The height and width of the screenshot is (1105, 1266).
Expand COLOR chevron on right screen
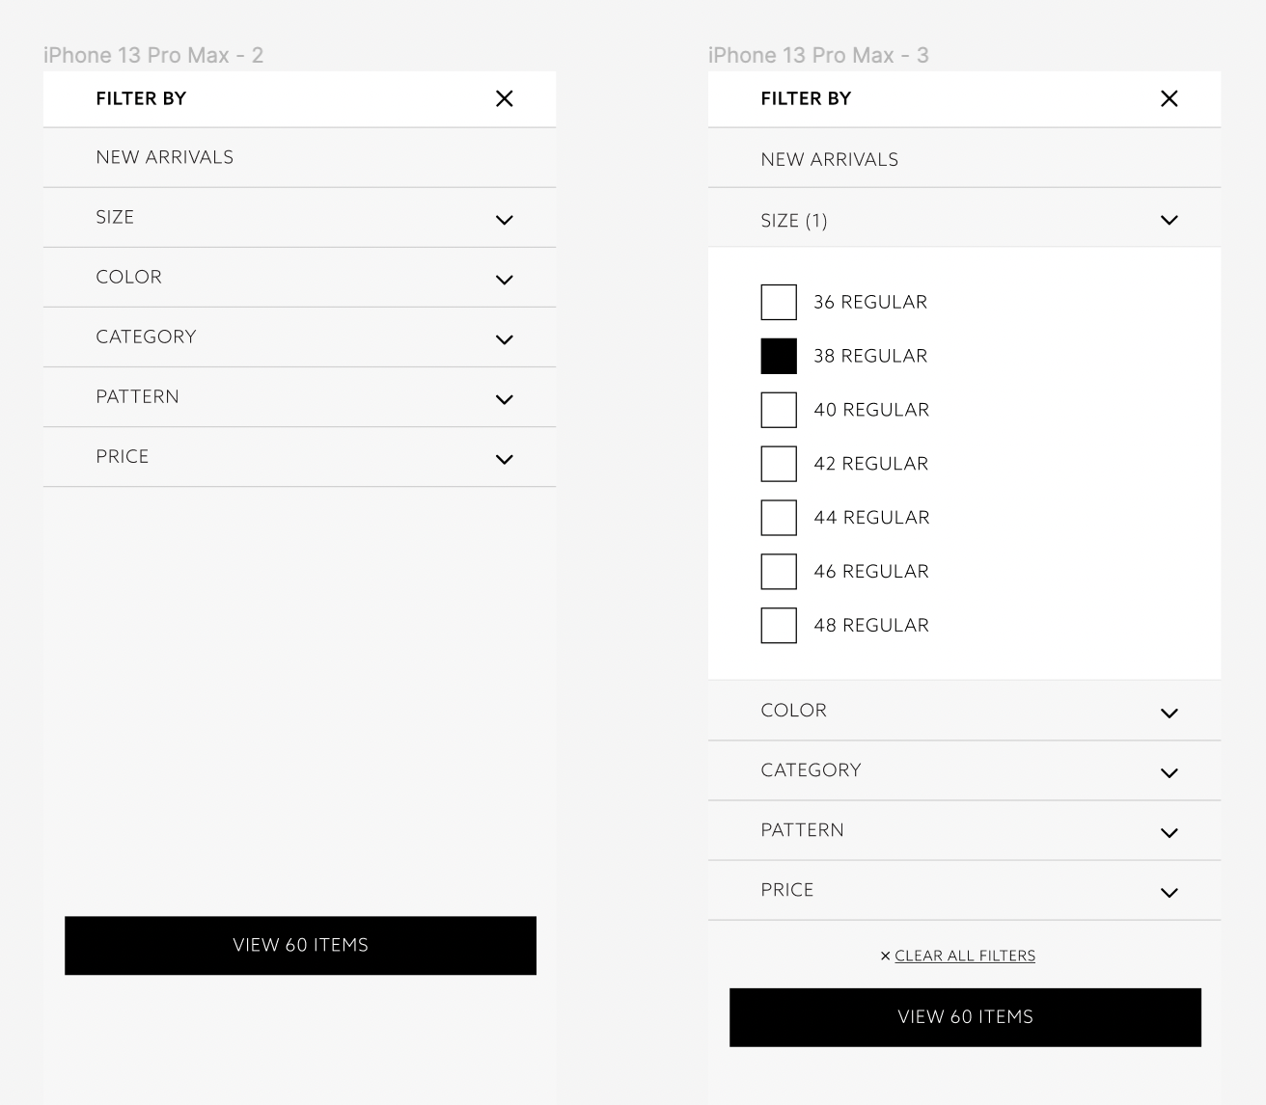(x=1169, y=714)
